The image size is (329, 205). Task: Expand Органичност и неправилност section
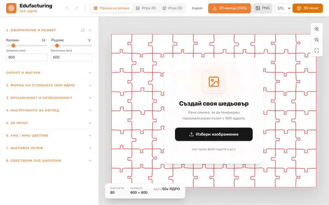click(49, 98)
